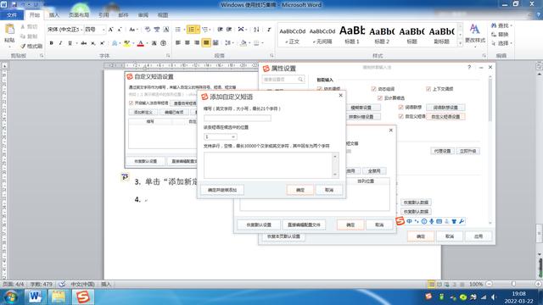Center the paragraph text
Screen dimensions: 543x305
click(188, 43)
